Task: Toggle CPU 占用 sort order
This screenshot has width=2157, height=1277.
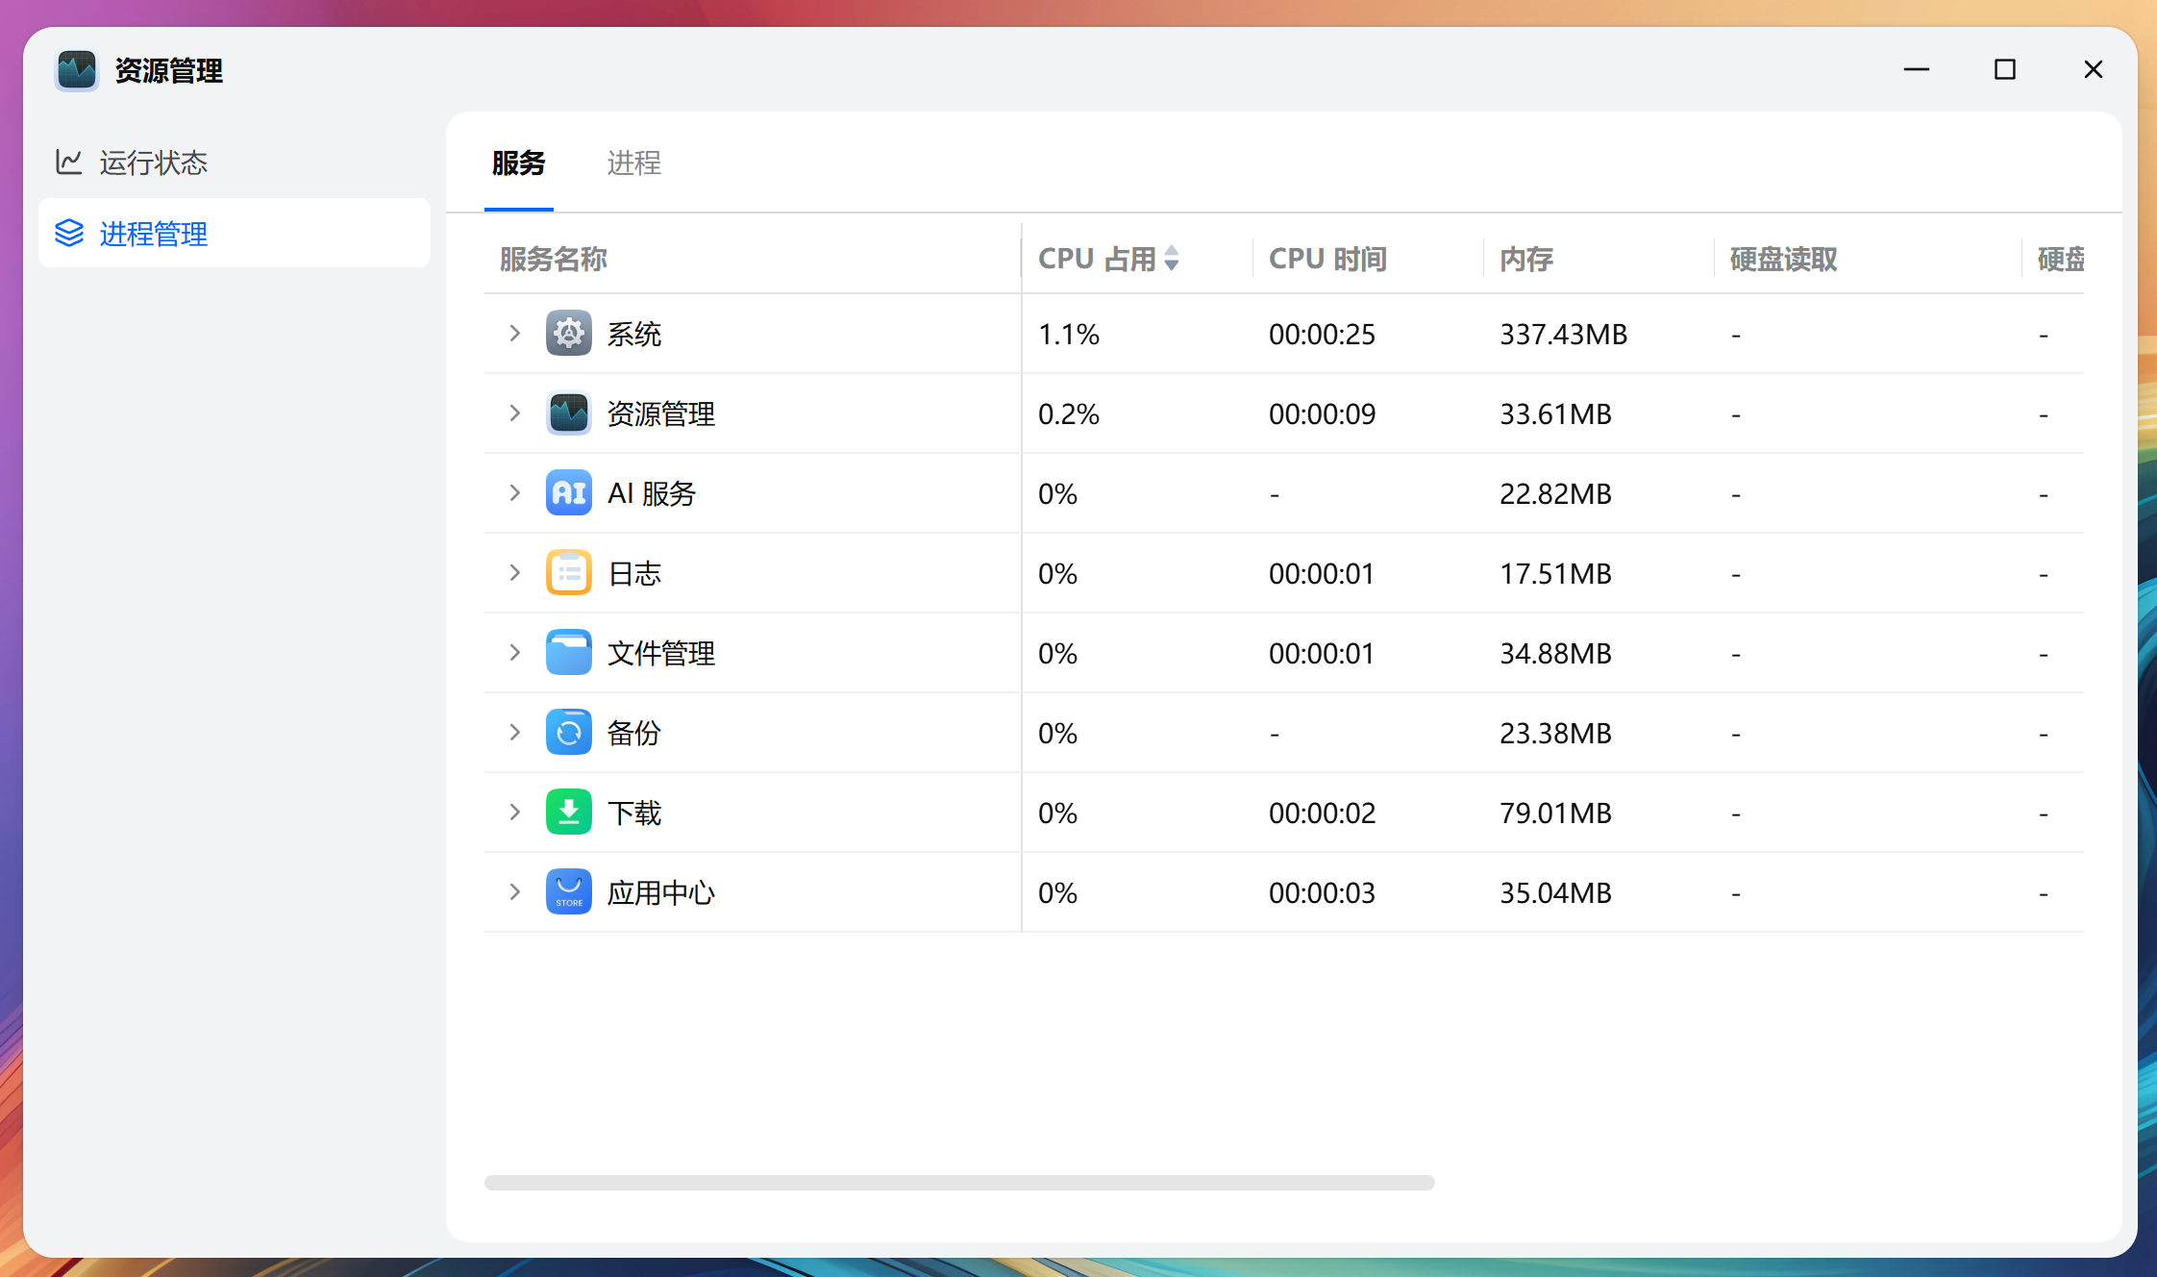Action: pyautogui.click(x=1172, y=258)
